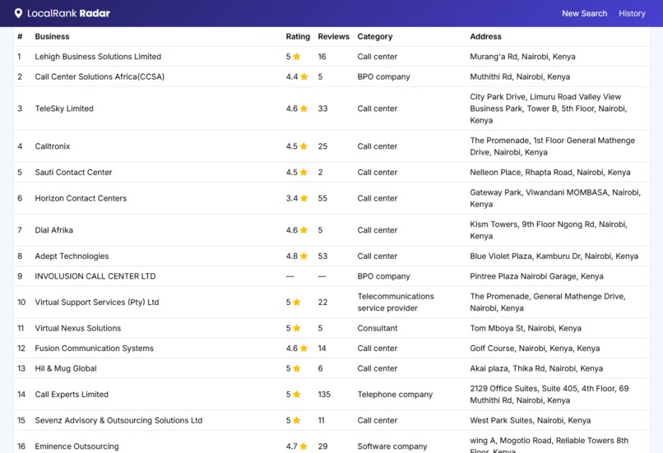The image size is (663, 453).
Task: Click the star icon in Sevenz Advisory row
Action: point(297,420)
